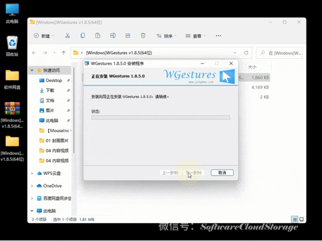Select 下载 in quick access
The image size is (322, 241).
50,90
